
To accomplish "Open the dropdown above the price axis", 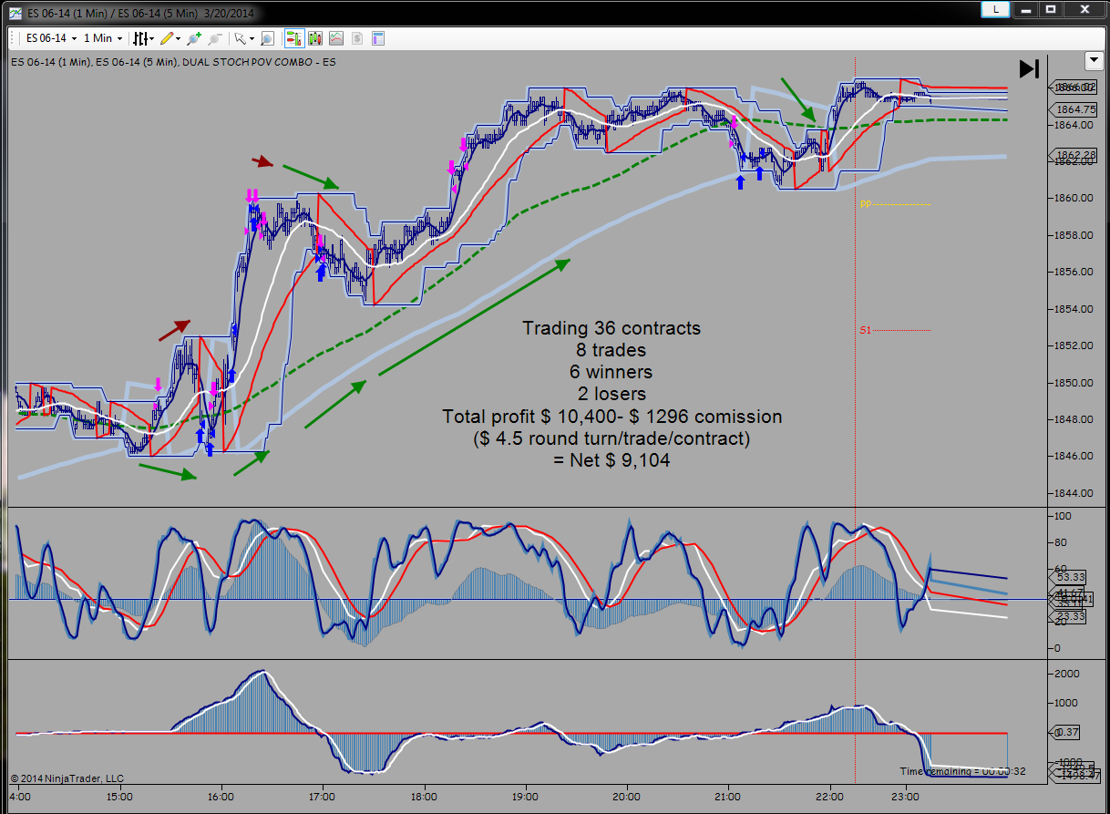I will point(1094,61).
